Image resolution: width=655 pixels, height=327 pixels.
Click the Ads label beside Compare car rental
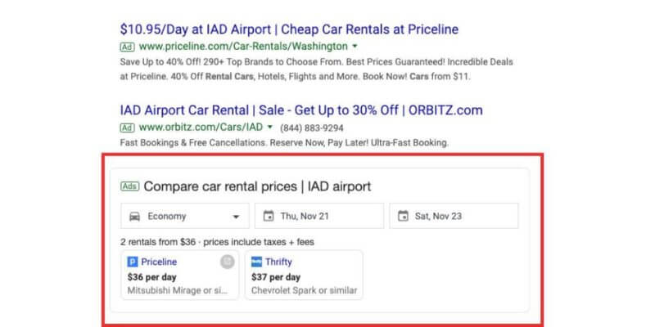pyautogui.click(x=129, y=186)
